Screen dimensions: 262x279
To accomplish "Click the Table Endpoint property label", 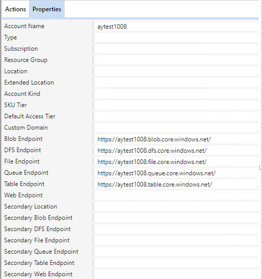I will pos(24,184).
